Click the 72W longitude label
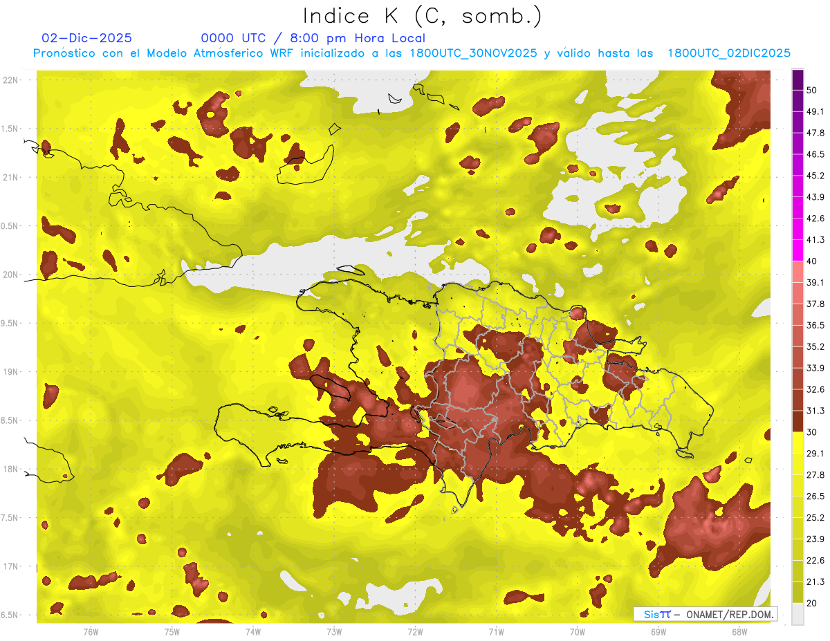 pos(415,632)
